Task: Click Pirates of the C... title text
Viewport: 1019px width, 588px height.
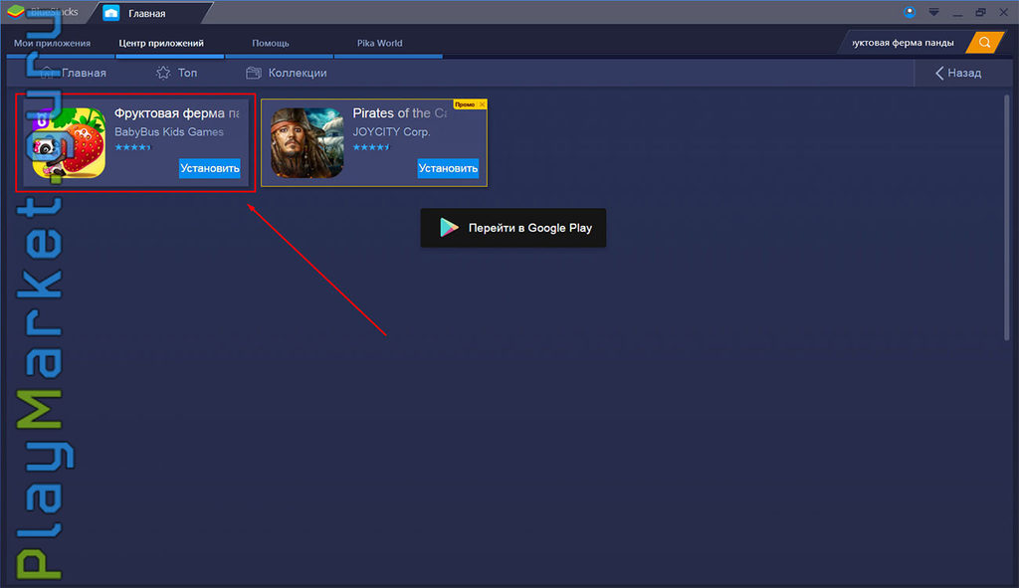Action: [x=400, y=113]
